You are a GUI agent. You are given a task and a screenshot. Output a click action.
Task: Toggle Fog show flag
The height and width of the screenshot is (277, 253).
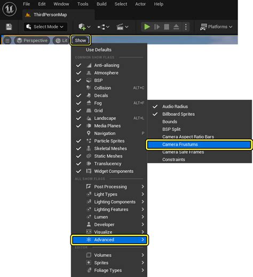pyautogui.click(x=109, y=103)
